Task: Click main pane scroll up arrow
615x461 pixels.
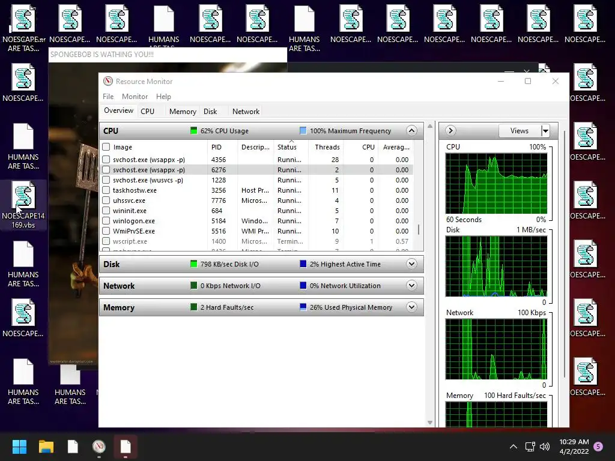Action: [430, 126]
